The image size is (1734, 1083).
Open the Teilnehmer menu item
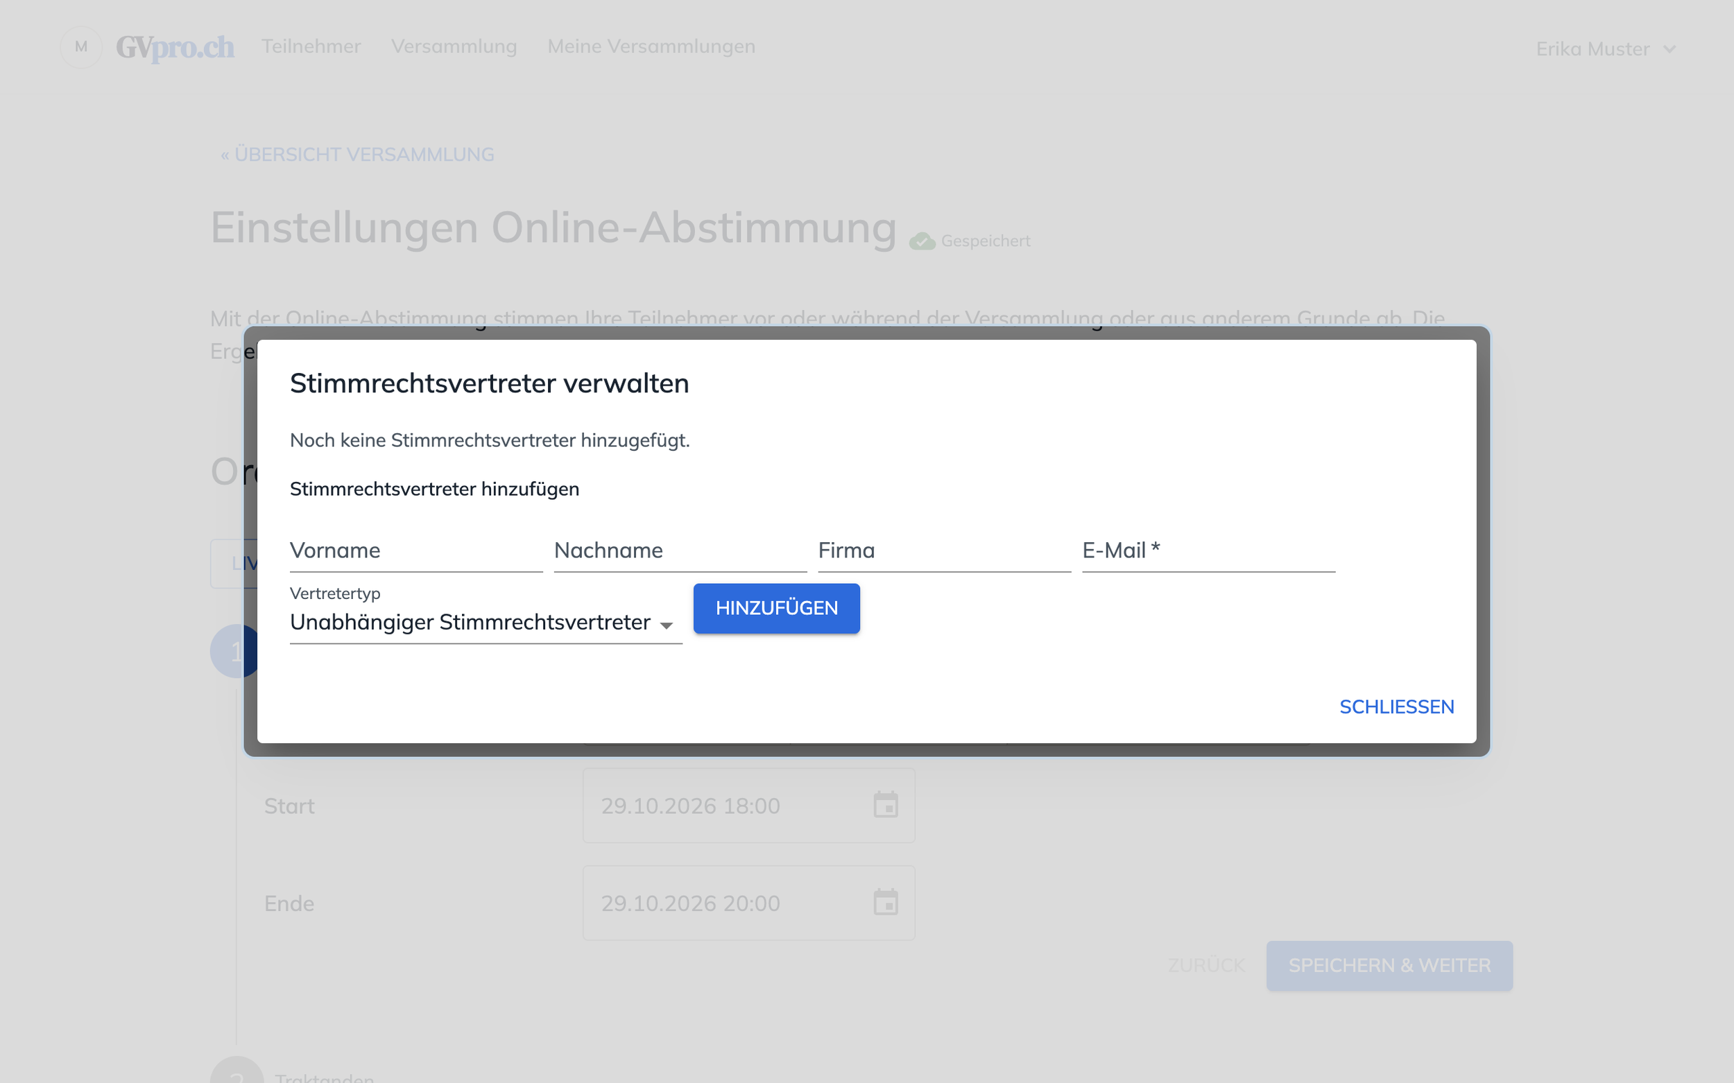pos(311,46)
